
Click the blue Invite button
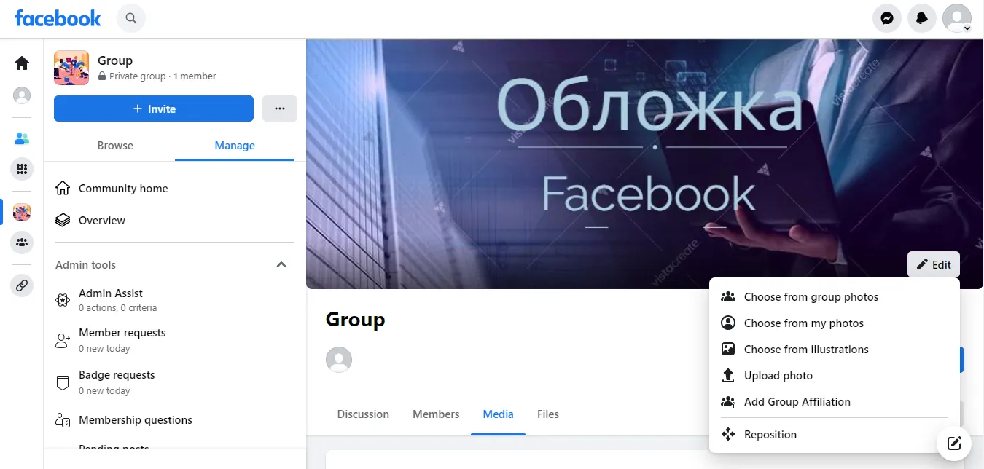(154, 109)
